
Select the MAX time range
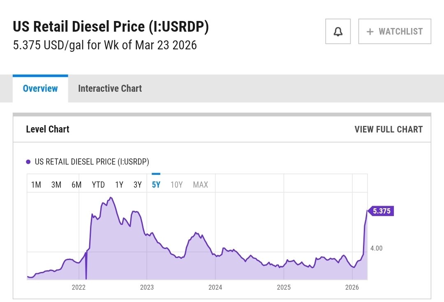pos(201,185)
